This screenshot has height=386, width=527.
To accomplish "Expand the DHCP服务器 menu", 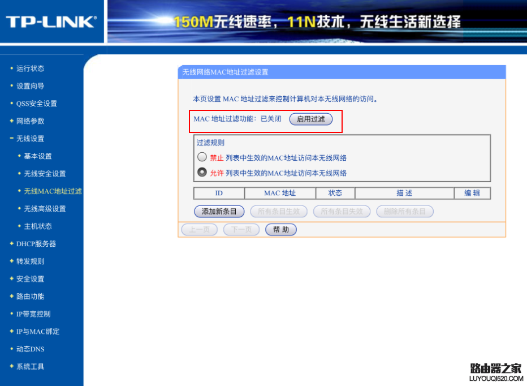I will (x=36, y=243).
